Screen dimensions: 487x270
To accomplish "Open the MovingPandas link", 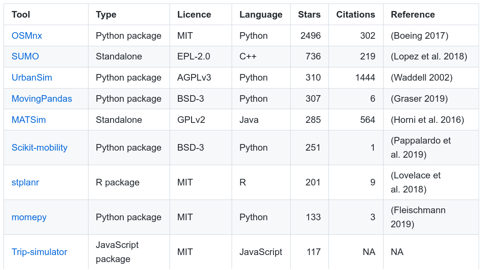I will click(x=42, y=99).
